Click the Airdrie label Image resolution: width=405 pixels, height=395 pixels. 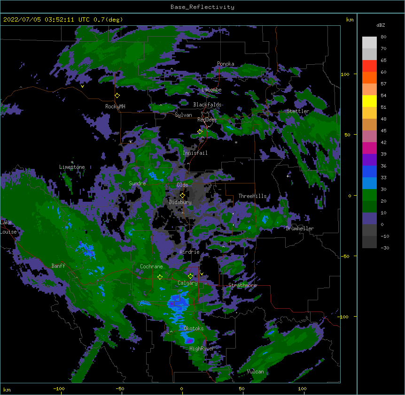pos(190,252)
